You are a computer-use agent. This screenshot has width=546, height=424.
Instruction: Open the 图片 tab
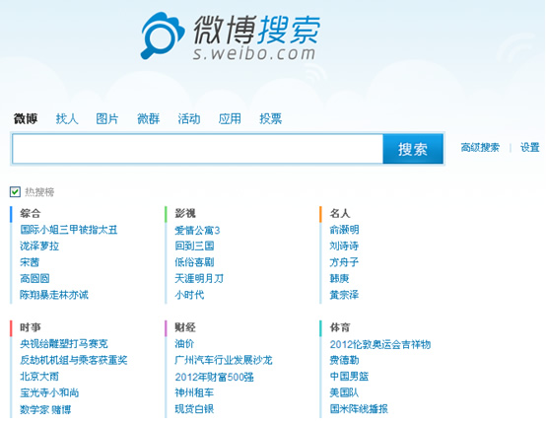tap(107, 118)
